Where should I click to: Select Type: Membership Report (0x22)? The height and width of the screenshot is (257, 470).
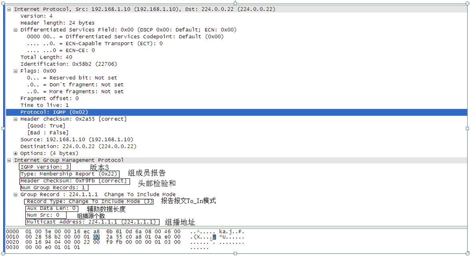click(68, 174)
